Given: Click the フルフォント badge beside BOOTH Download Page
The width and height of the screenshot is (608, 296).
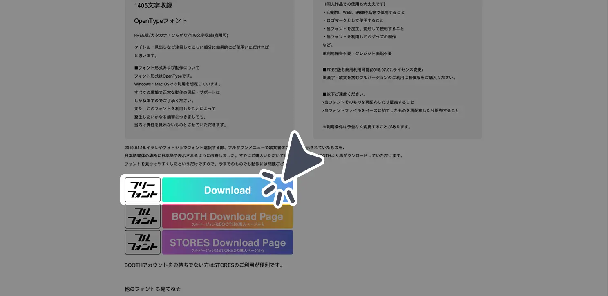Looking at the screenshot, I should (x=143, y=216).
